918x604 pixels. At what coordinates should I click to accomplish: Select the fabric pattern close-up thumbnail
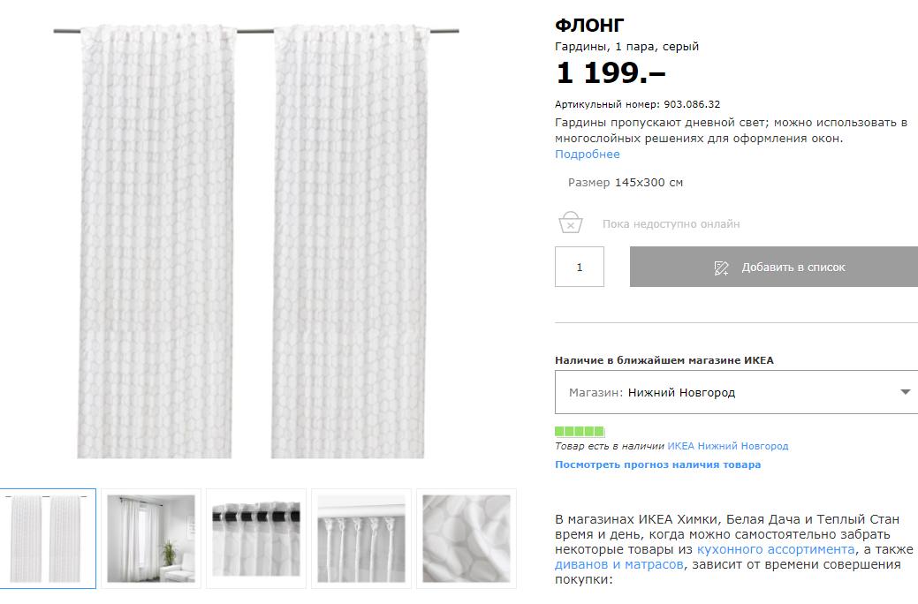coord(466,539)
